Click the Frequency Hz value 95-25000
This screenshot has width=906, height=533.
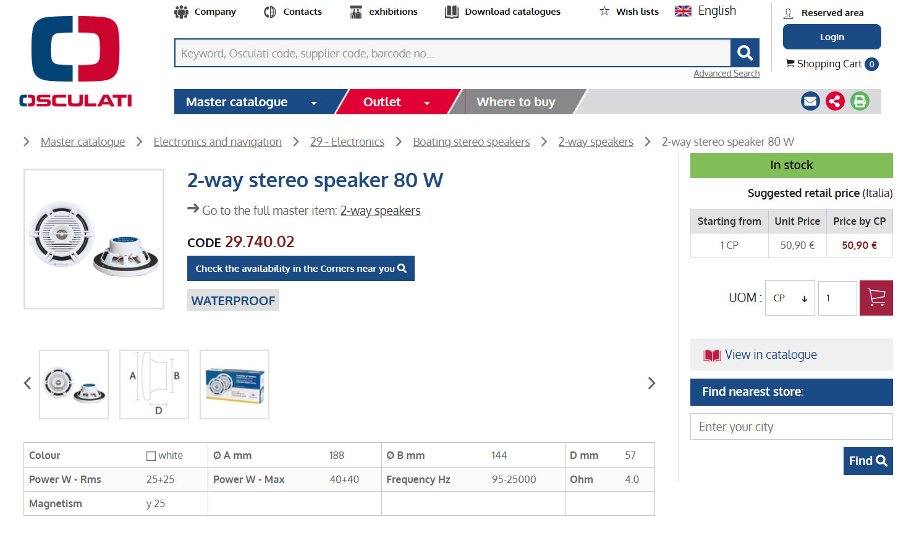(514, 479)
